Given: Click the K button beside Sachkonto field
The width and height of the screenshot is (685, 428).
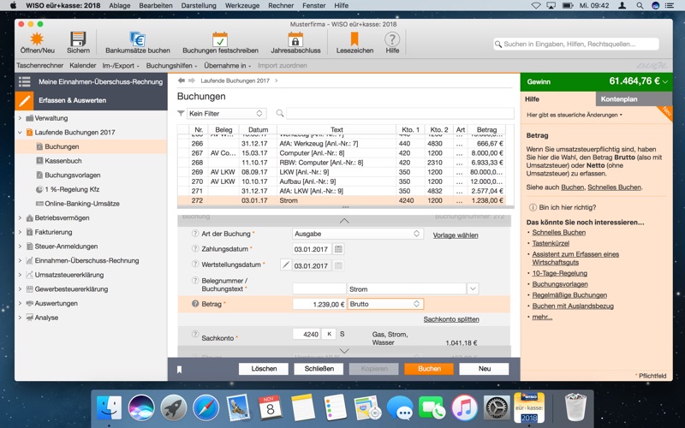Looking at the screenshot, I should [329, 334].
